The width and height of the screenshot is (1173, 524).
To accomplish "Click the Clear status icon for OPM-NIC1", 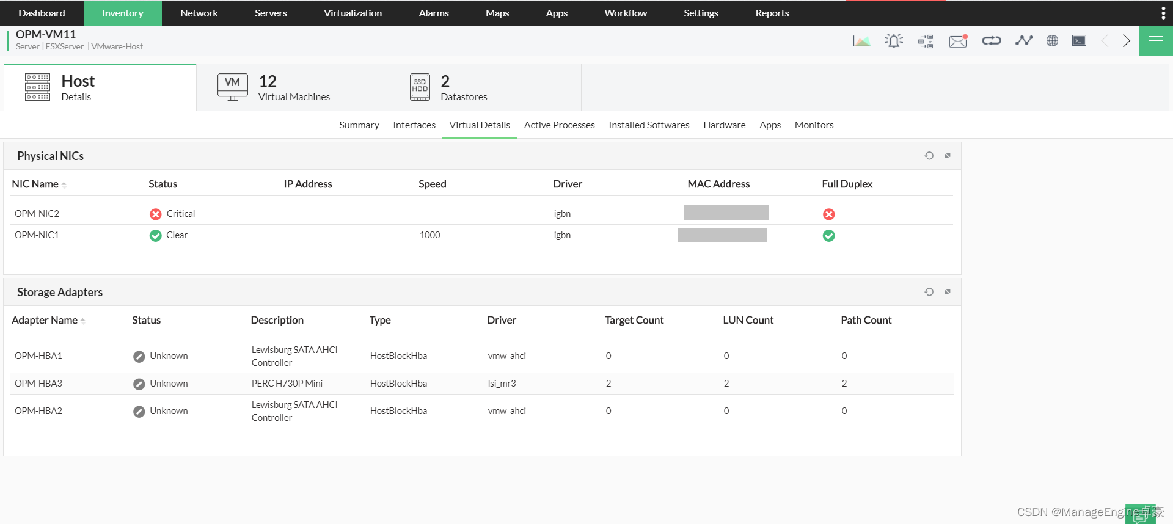I will pyautogui.click(x=156, y=236).
